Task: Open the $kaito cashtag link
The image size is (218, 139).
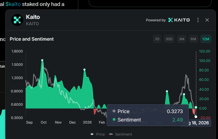Action: (13, 4)
